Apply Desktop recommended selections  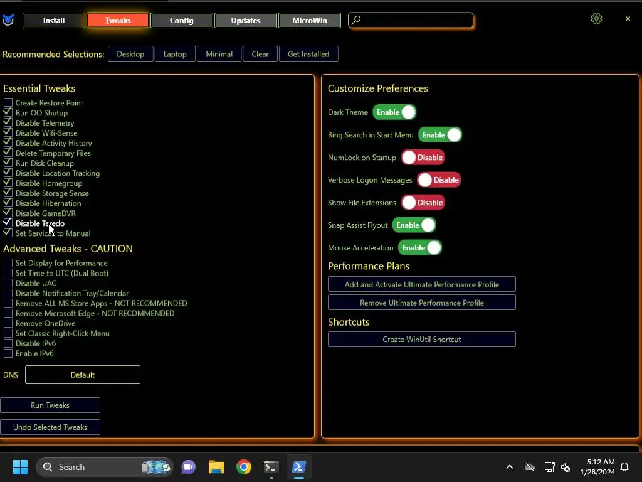130,54
